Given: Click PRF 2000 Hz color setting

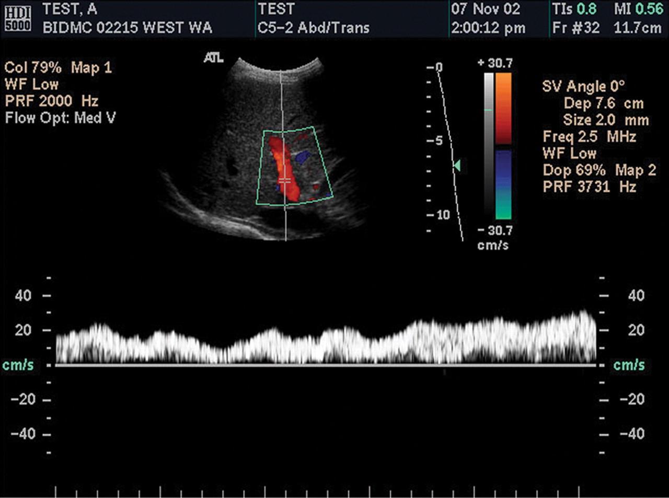Looking at the screenshot, I should click(x=52, y=101).
